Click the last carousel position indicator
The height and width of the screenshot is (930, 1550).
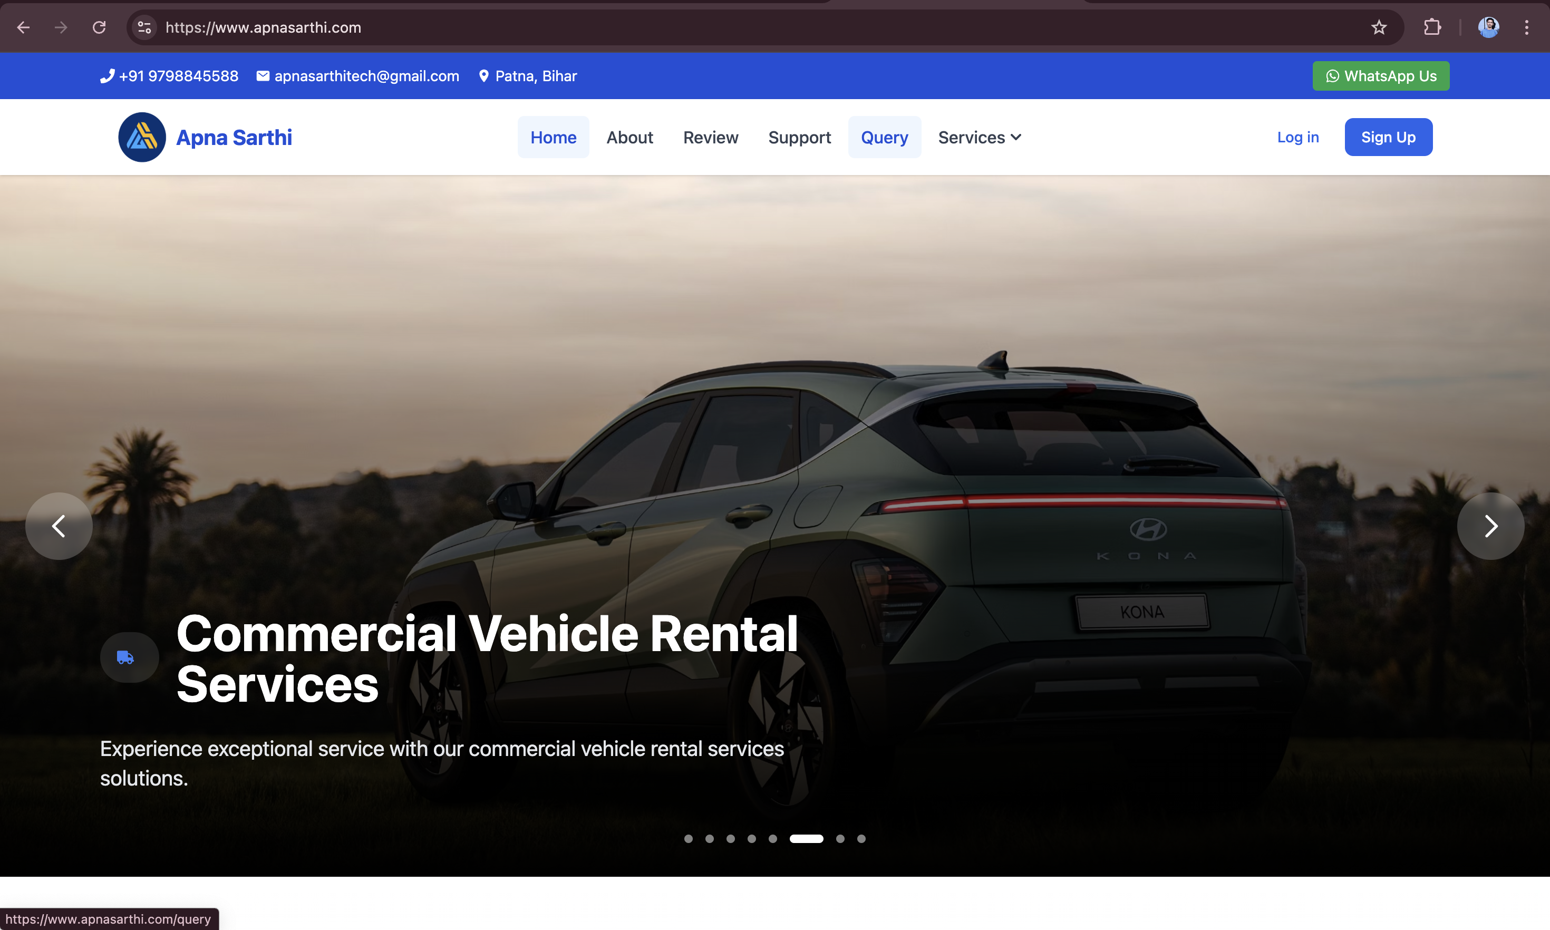click(x=861, y=838)
